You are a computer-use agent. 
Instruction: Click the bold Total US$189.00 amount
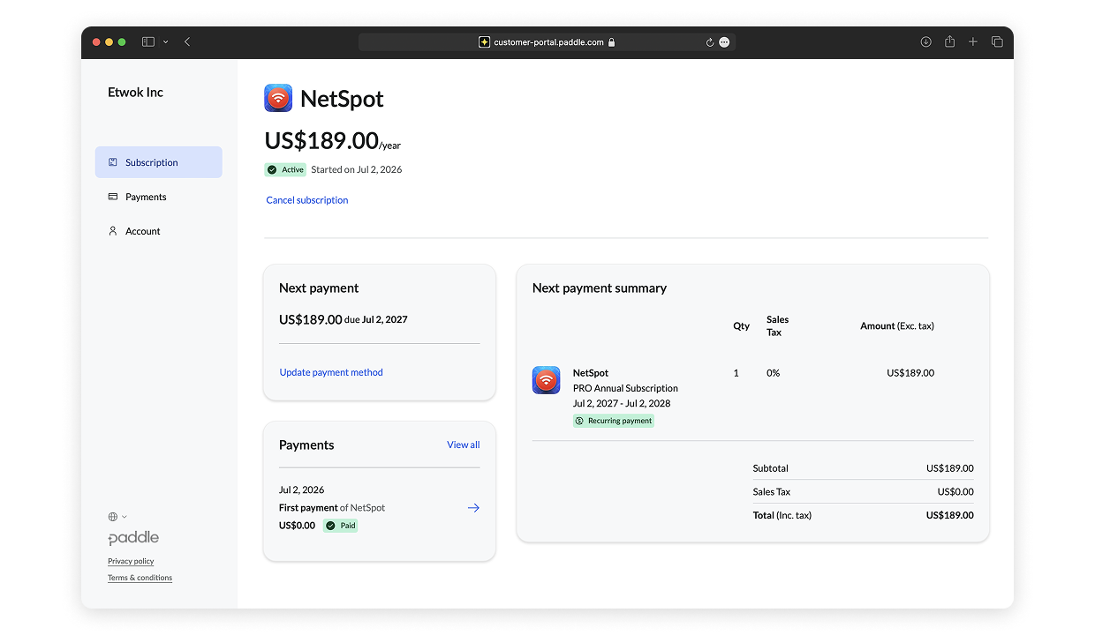pyautogui.click(x=950, y=515)
